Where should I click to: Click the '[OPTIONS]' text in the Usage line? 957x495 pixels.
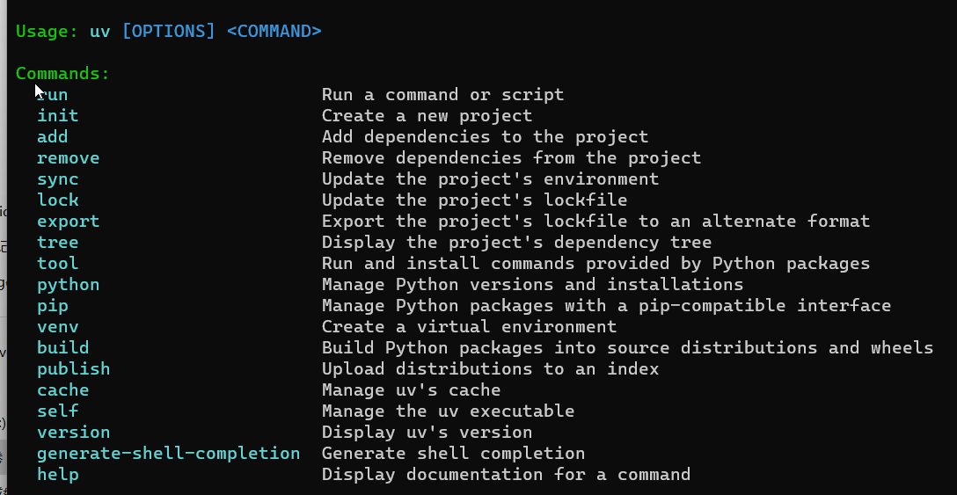point(169,31)
